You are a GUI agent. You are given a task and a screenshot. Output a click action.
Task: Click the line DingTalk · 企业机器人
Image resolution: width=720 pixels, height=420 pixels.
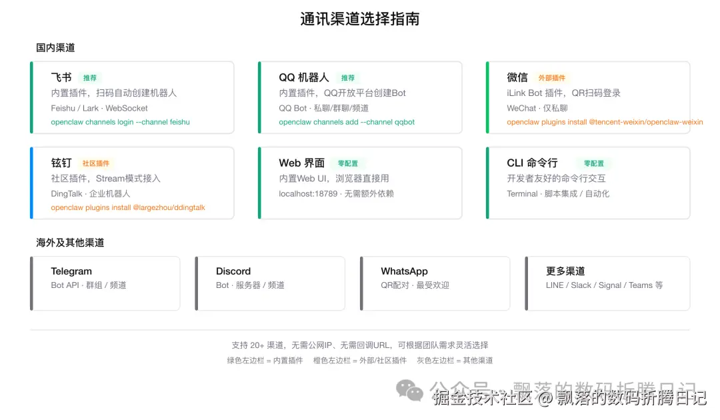click(91, 194)
